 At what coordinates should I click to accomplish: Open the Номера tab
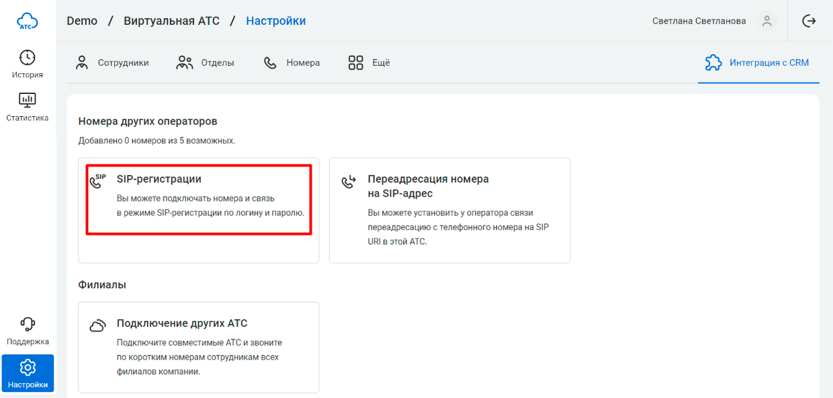[x=292, y=63]
